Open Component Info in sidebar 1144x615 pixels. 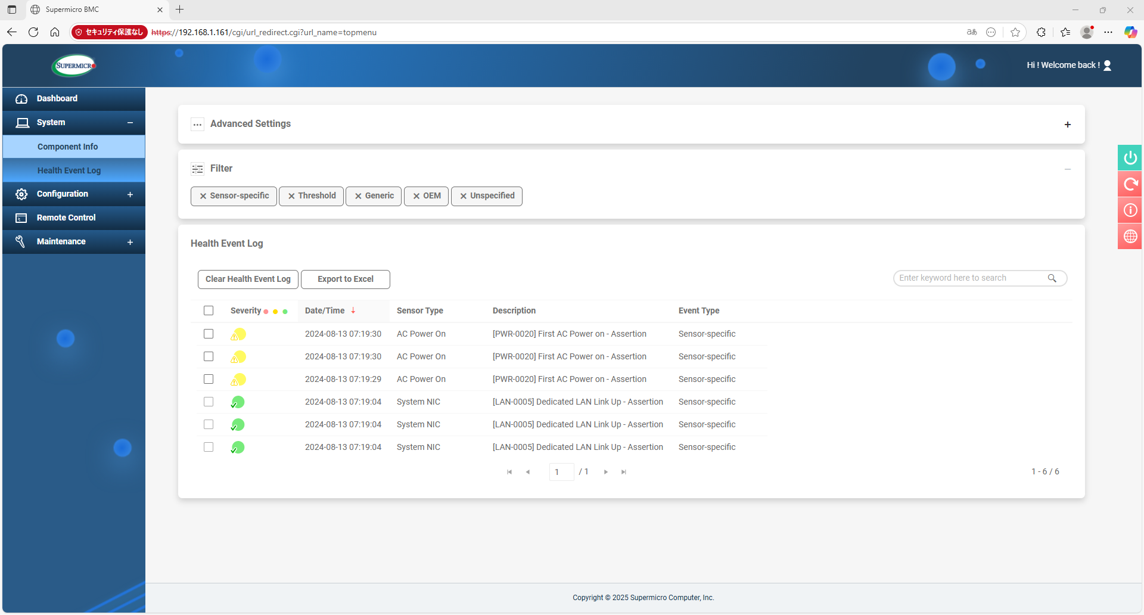67,147
